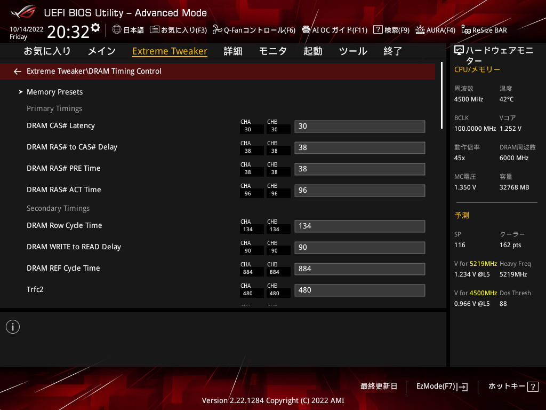Click the DRAM Row Cycle Time field
The image size is (546, 410).
(x=360, y=226)
